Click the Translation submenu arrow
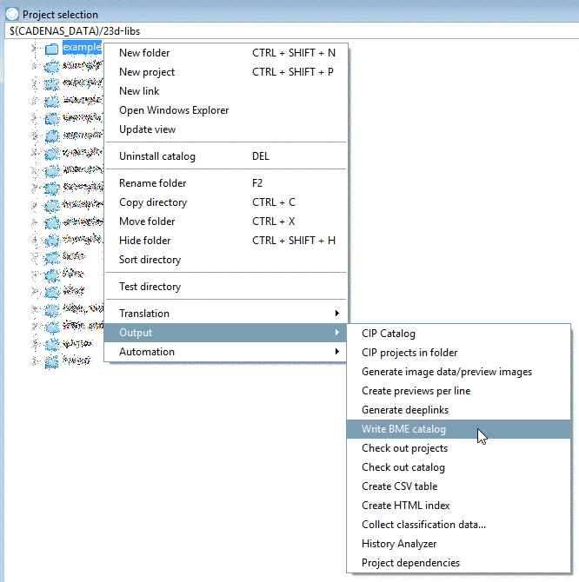This screenshot has height=582, width=579. [336, 314]
